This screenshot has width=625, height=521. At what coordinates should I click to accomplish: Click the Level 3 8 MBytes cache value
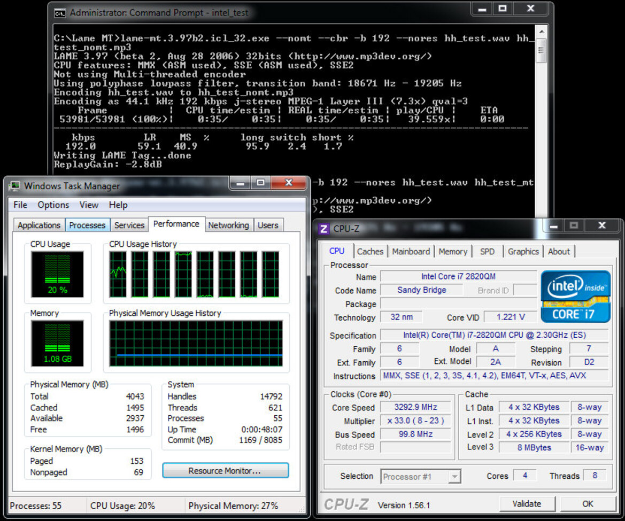pyautogui.click(x=534, y=447)
